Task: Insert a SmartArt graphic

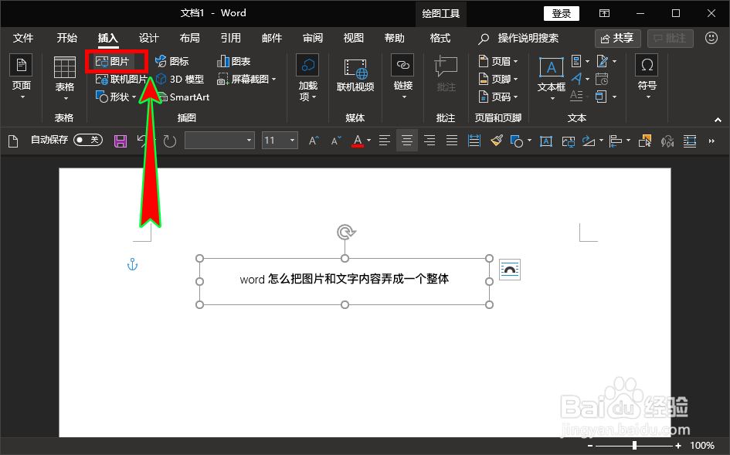Action: (x=183, y=97)
